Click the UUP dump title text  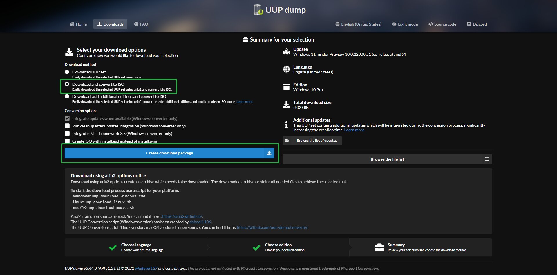point(286,10)
